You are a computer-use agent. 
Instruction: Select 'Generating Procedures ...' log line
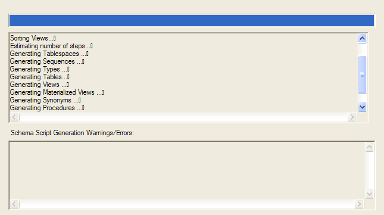47,108
